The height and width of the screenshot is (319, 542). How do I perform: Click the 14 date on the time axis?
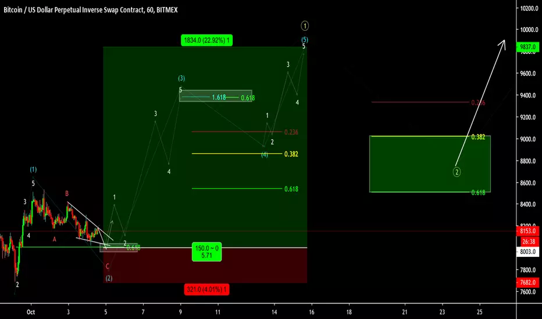click(x=274, y=312)
